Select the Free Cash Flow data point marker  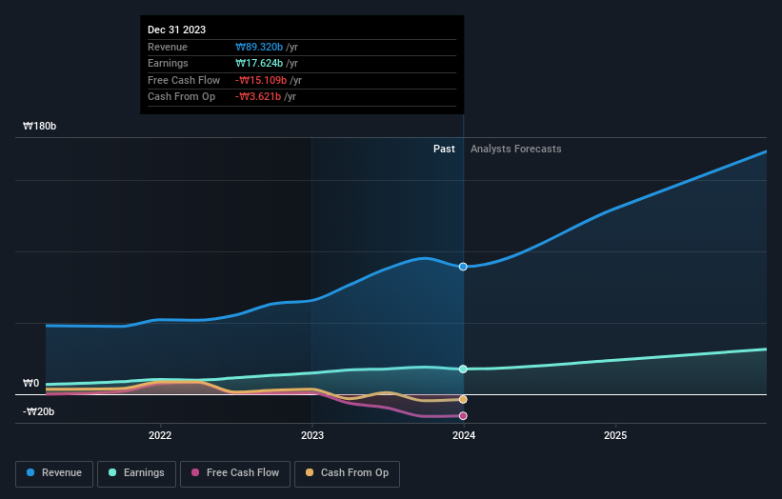click(463, 416)
